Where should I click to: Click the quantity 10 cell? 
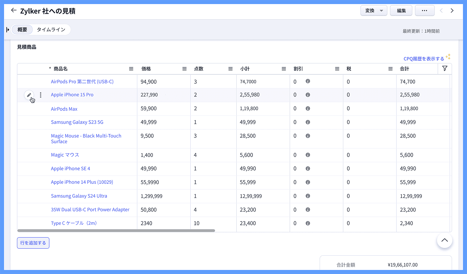click(213, 223)
